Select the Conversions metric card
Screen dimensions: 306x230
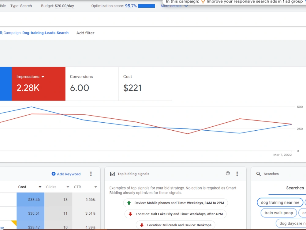click(x=92, y=84)
